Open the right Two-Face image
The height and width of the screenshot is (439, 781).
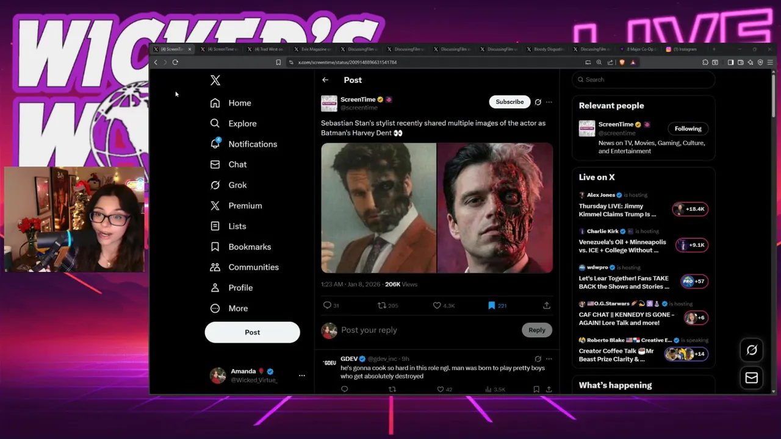pos(495,208)
